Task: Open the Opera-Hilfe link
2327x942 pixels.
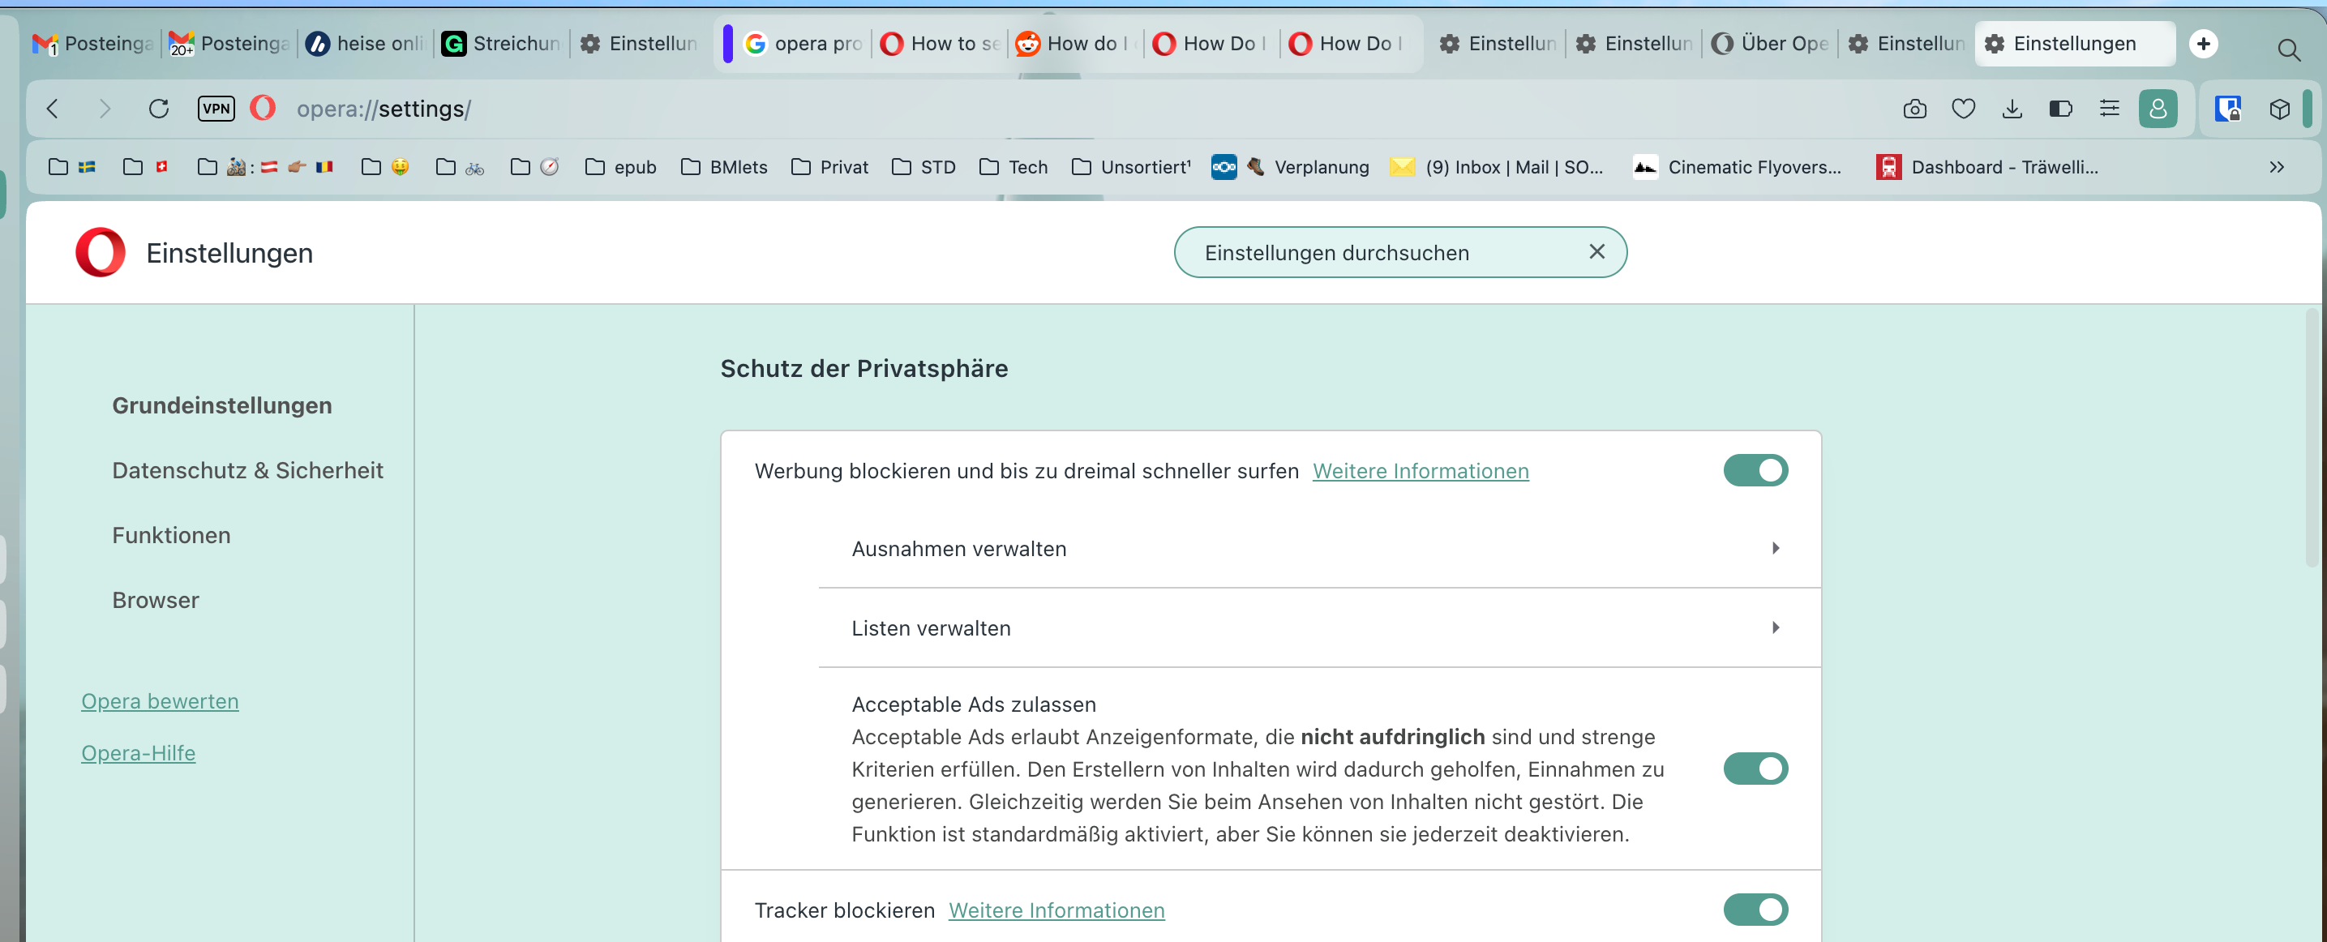Action: (138, 752)
